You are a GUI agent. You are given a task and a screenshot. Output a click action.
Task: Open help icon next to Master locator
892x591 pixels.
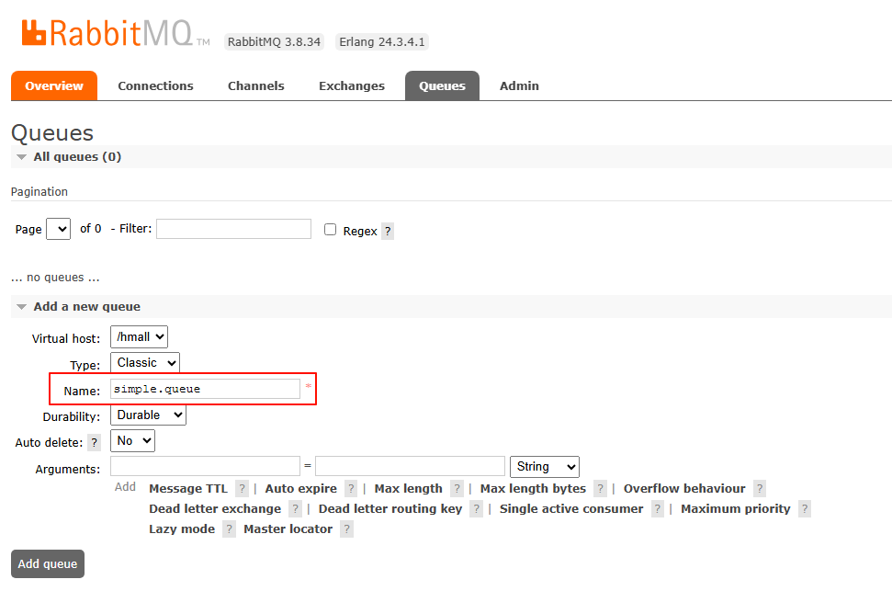point(346,528)
